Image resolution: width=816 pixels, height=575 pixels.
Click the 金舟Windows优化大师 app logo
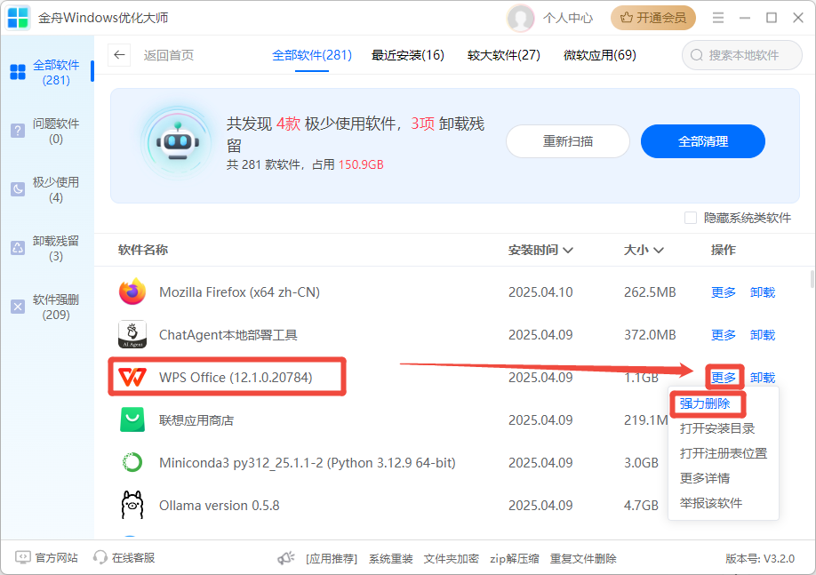(x=18, y=18)
